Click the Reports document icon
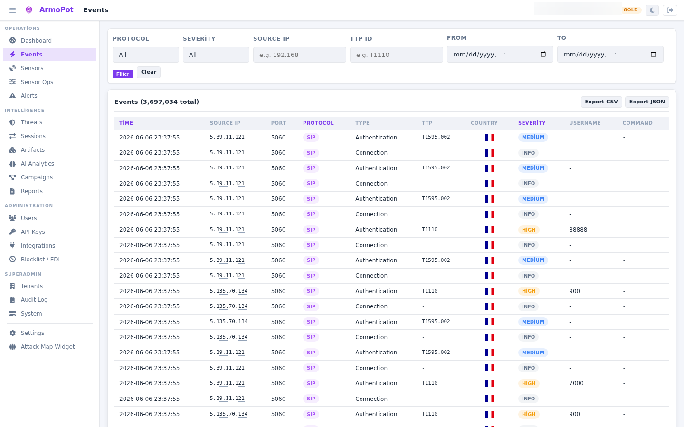Image resolution: width=684 pixels, height=427 pixels. coord(13,191)
